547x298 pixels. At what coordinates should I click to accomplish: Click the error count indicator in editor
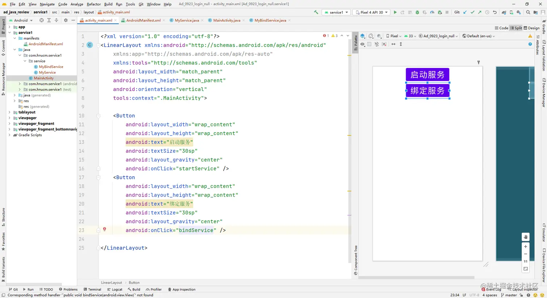[326, 36]
